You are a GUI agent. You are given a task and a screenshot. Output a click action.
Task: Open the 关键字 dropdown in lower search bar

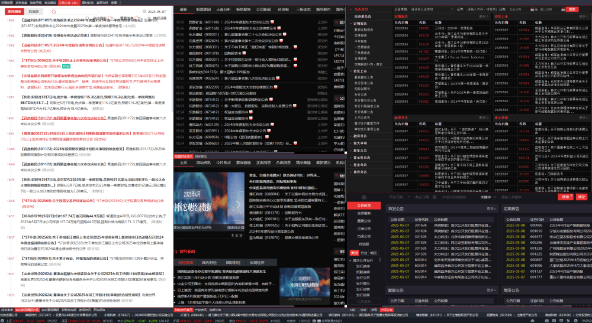490,197
